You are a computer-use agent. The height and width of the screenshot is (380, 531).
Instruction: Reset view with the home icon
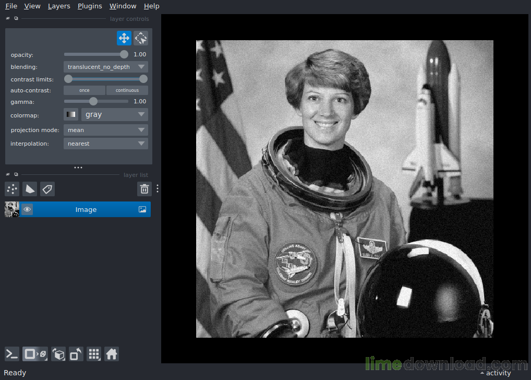[112, 354]
